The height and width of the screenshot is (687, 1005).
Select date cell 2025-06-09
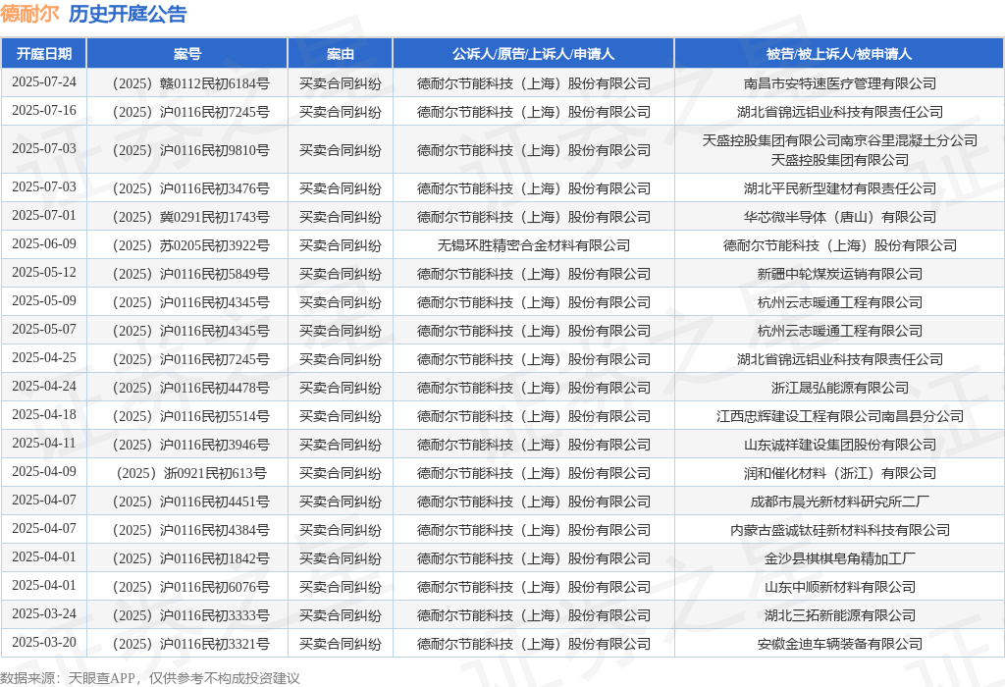(x=43, y=243)
